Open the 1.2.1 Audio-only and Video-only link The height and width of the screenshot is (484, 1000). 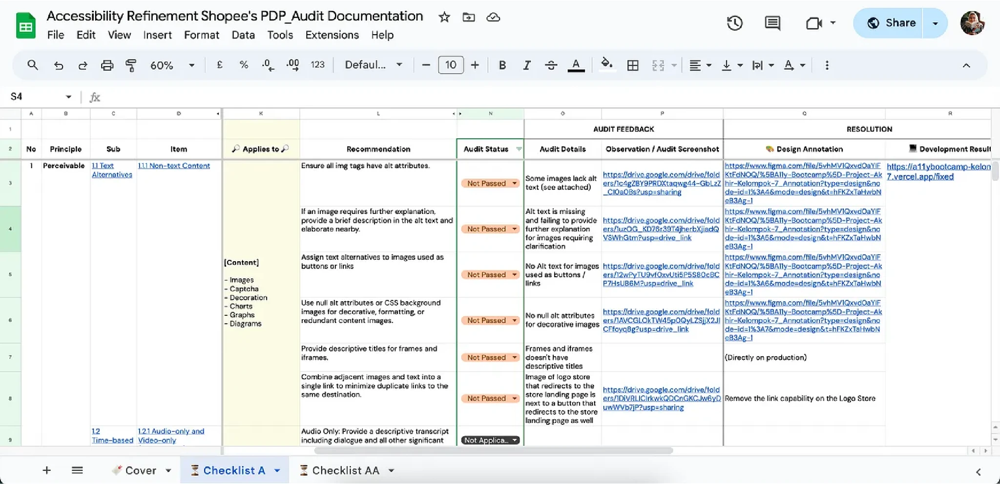171,436
